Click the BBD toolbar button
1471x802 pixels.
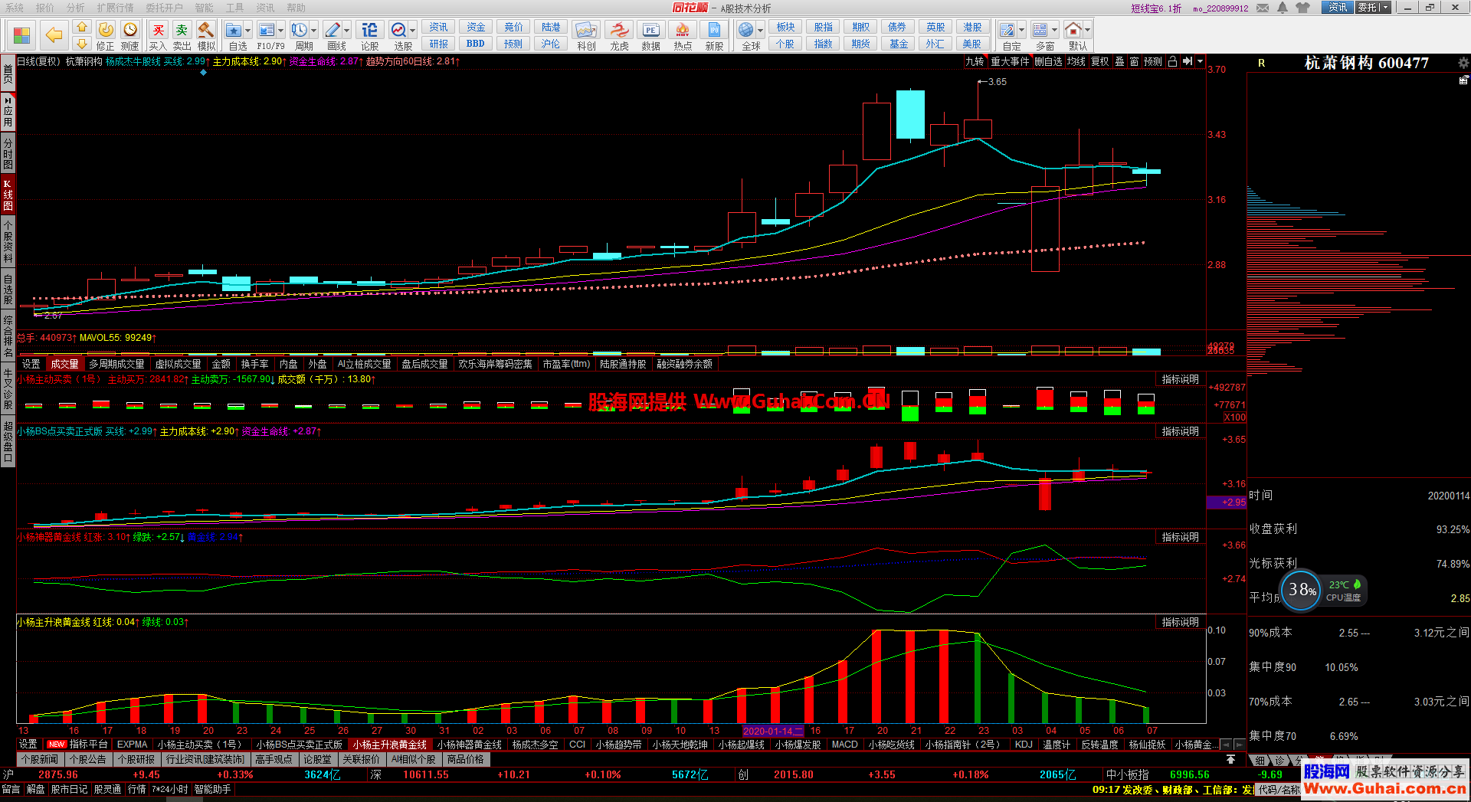pos(475,44)
